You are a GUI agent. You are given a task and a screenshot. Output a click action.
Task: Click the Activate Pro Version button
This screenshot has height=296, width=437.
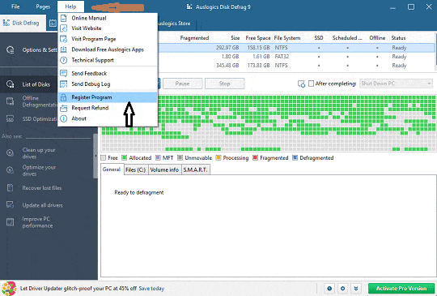tap(401, 289)
